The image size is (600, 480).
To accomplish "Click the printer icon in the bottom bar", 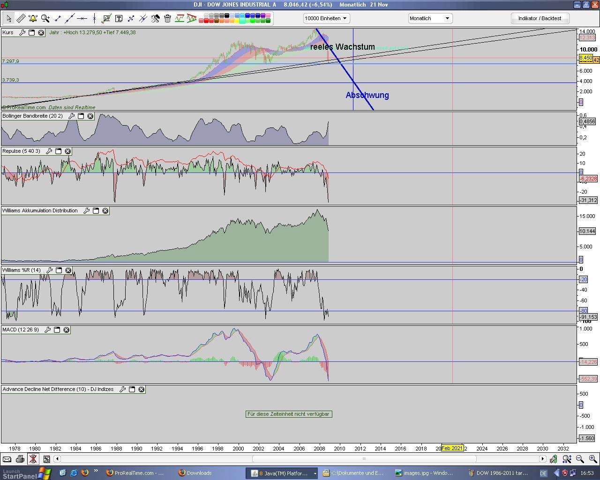I will pyautogui.click(x=20, y=459).
